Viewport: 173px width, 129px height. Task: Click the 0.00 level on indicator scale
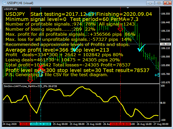click(x=163, y=103)
